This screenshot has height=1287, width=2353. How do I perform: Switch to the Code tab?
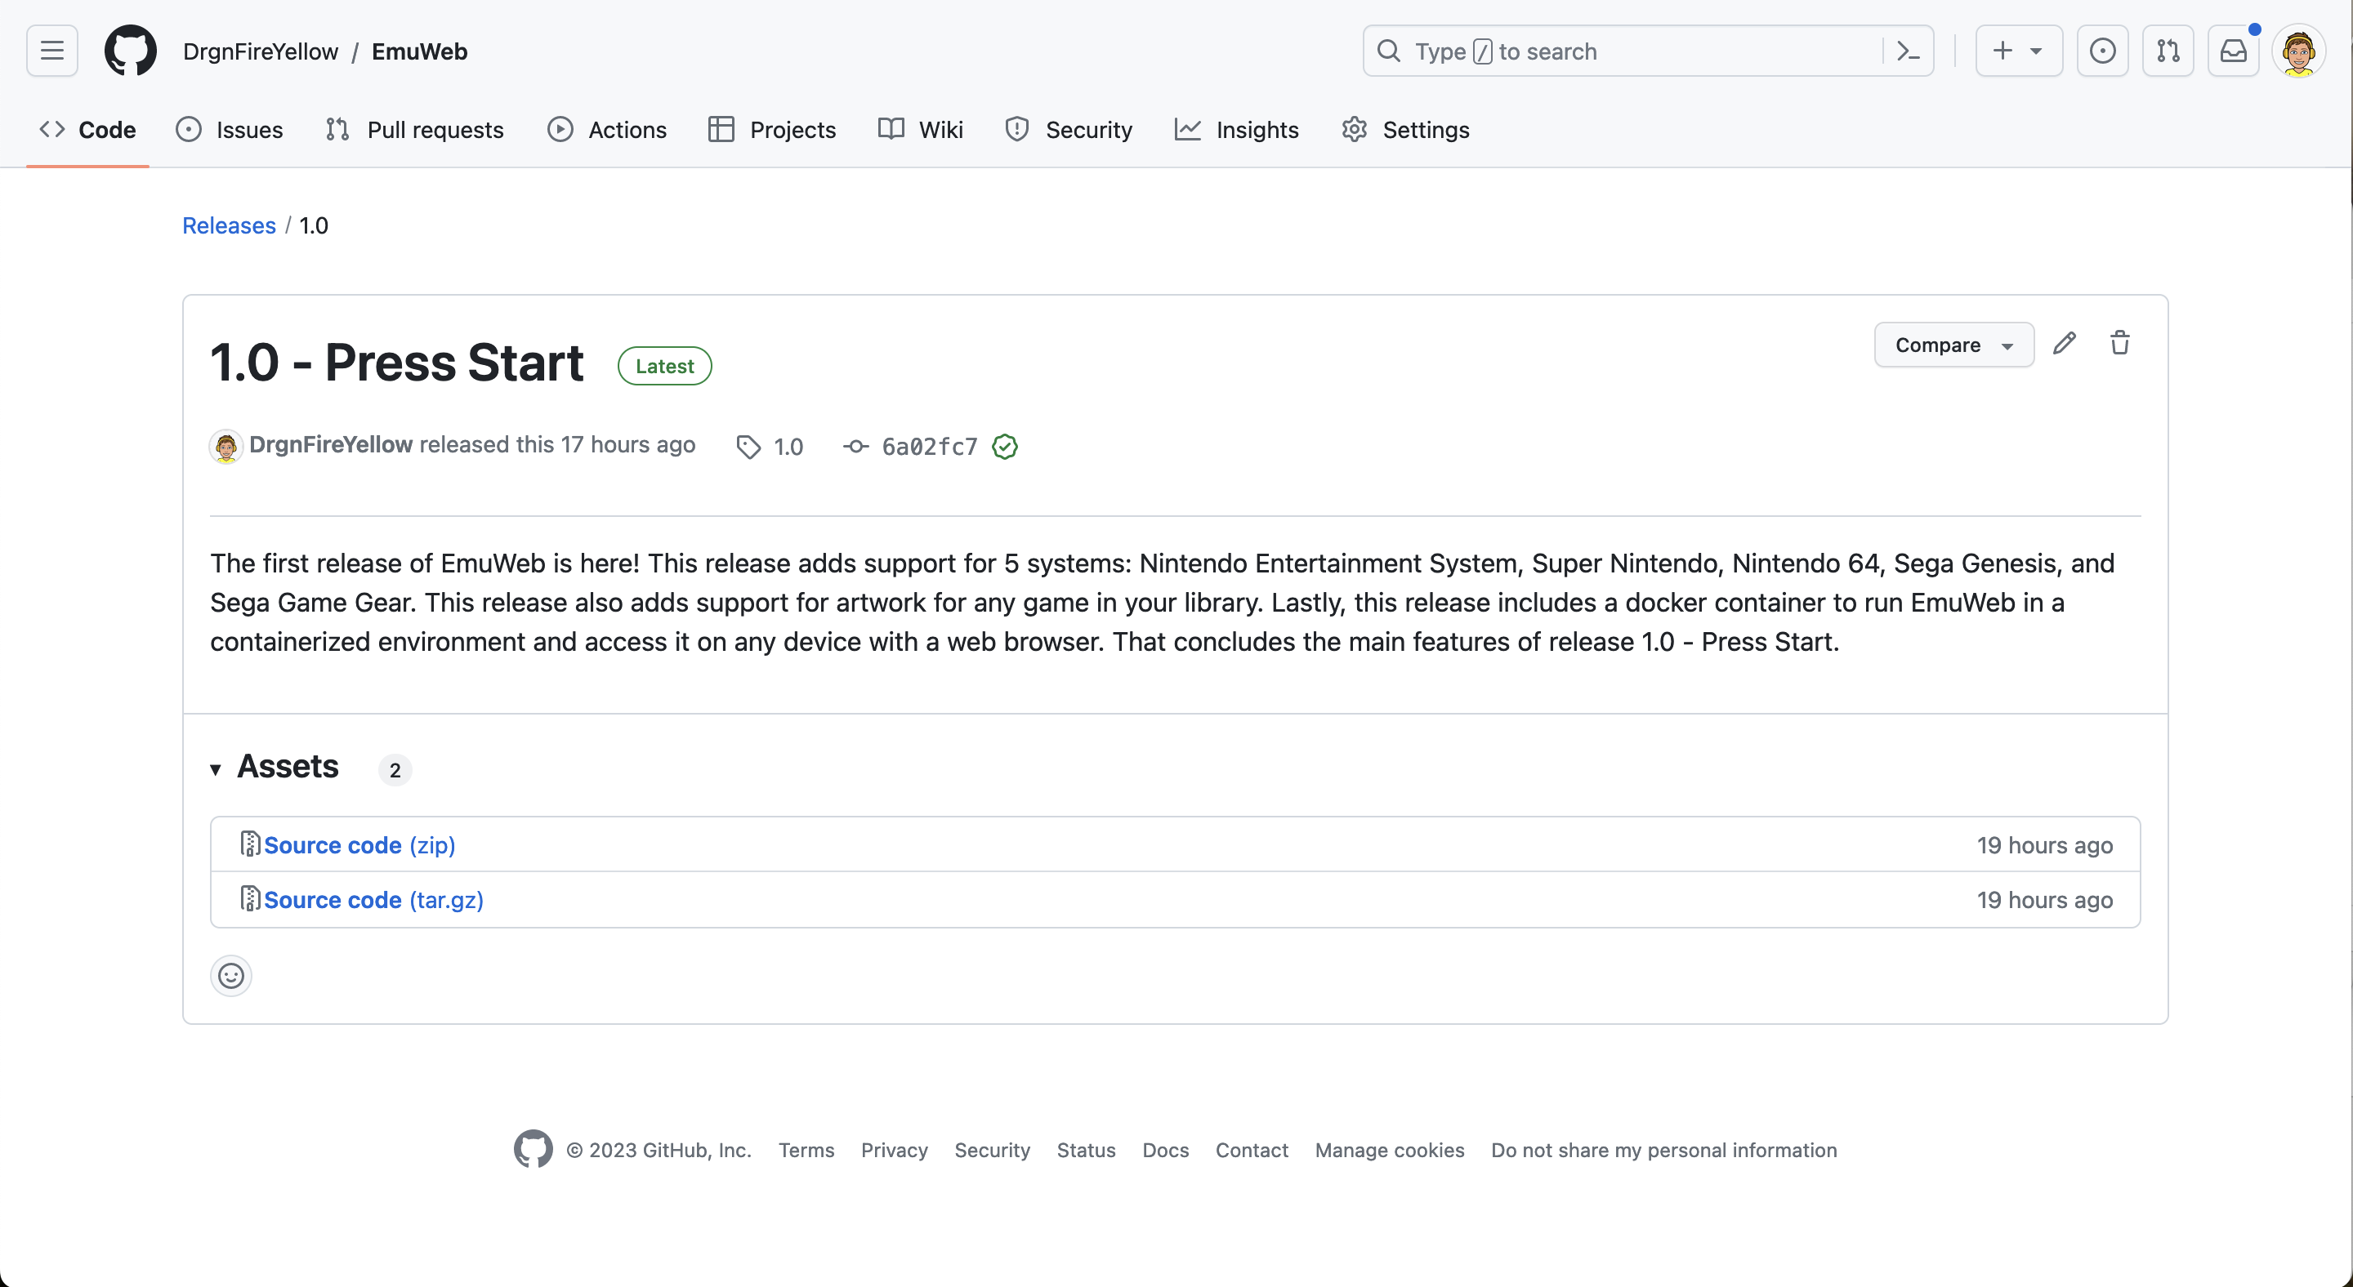click(87, 130)
